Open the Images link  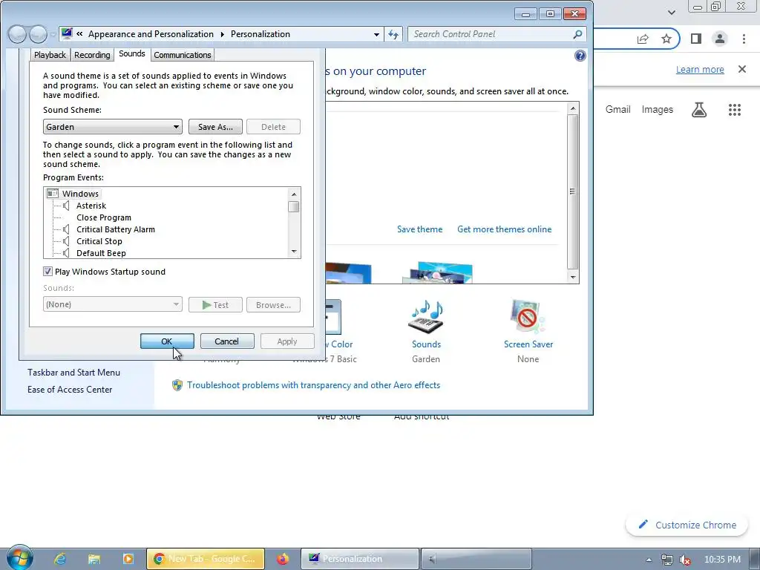pyautogui.click(x=658, y=110)
